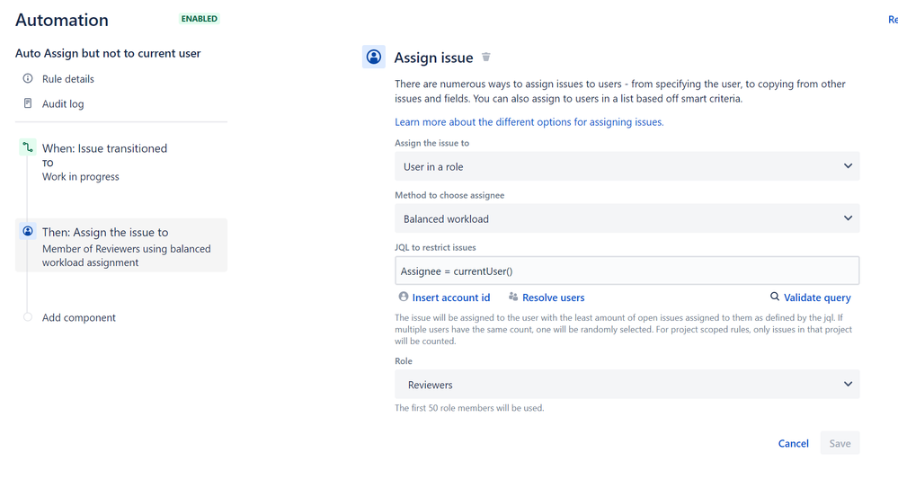Expand the Method to choose assignee dropdown
The width and height of the screenshot is (898, 497).
pos(627,218)
